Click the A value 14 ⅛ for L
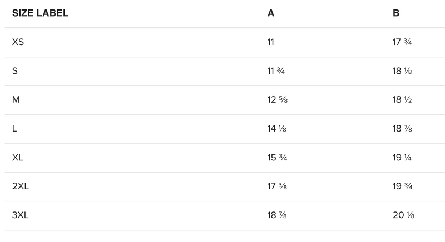This screenshot has width=445, height=242. pyautogui.click(x=278, y=129)
